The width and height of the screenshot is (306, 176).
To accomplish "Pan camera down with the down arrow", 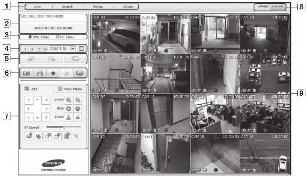I will click(x=37, y=117).
